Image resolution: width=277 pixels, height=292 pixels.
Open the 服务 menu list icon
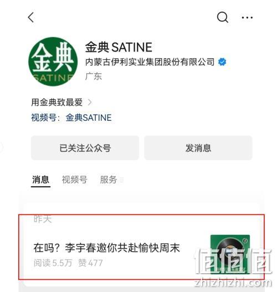[x=121, y=180]
